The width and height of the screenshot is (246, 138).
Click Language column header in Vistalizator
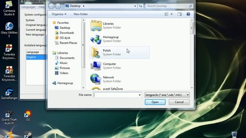(36, 52)
